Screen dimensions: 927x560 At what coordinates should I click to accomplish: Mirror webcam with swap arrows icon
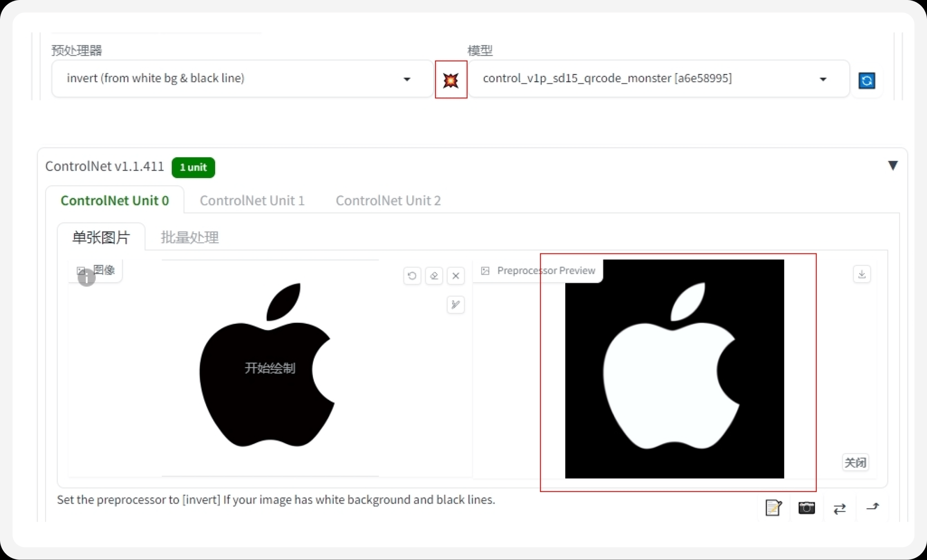[x=840, y=509]
